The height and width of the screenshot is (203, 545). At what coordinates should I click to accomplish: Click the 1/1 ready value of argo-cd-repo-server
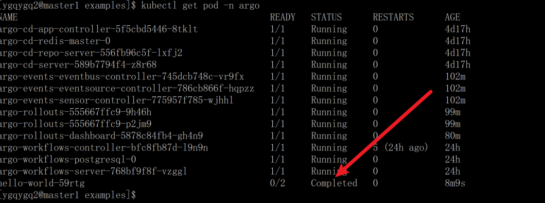pyautogui.click(x=277, y=53)
